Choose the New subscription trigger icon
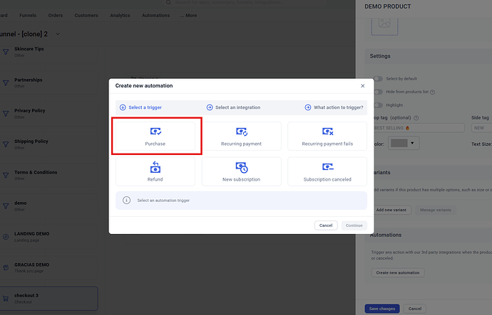 241,167
